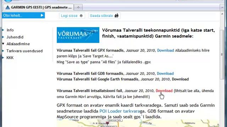Download the GDB format file
Image resolution: width=227 pixels, height=127 pixels.
165,73
